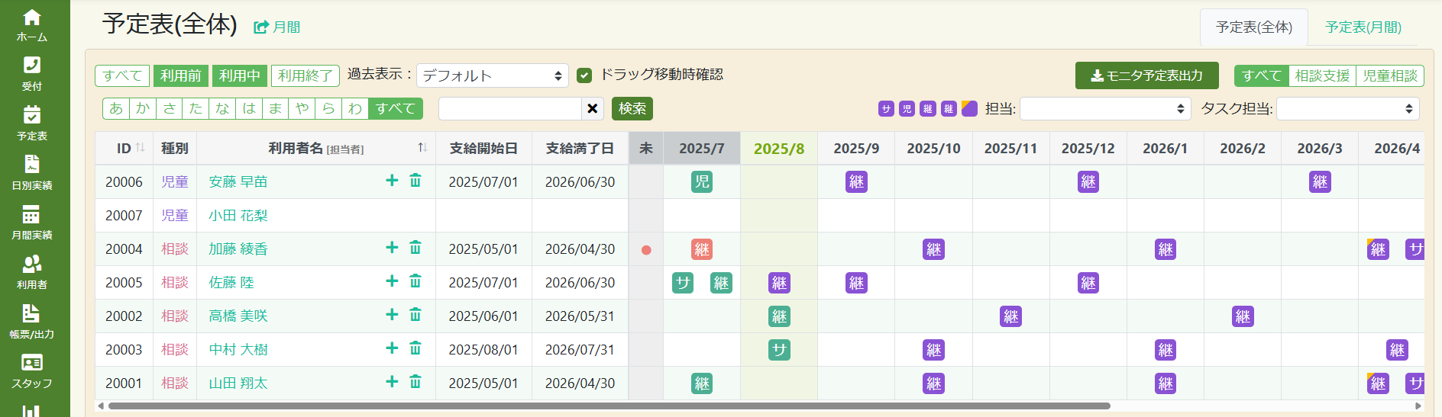Open 受付 from the sidebar

click(x=32, y=74)
